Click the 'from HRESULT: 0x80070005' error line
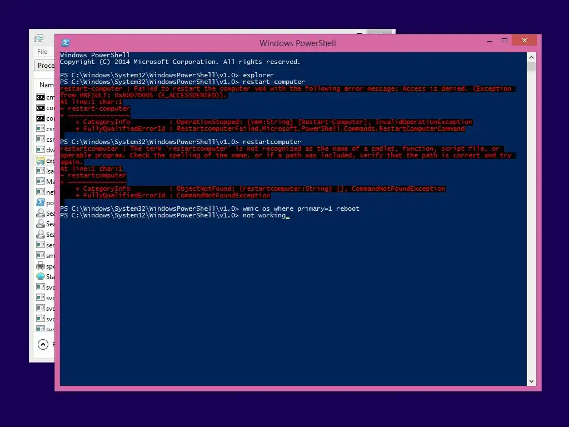This screenshot has height=427, width=569. click(x=143, y=95)
